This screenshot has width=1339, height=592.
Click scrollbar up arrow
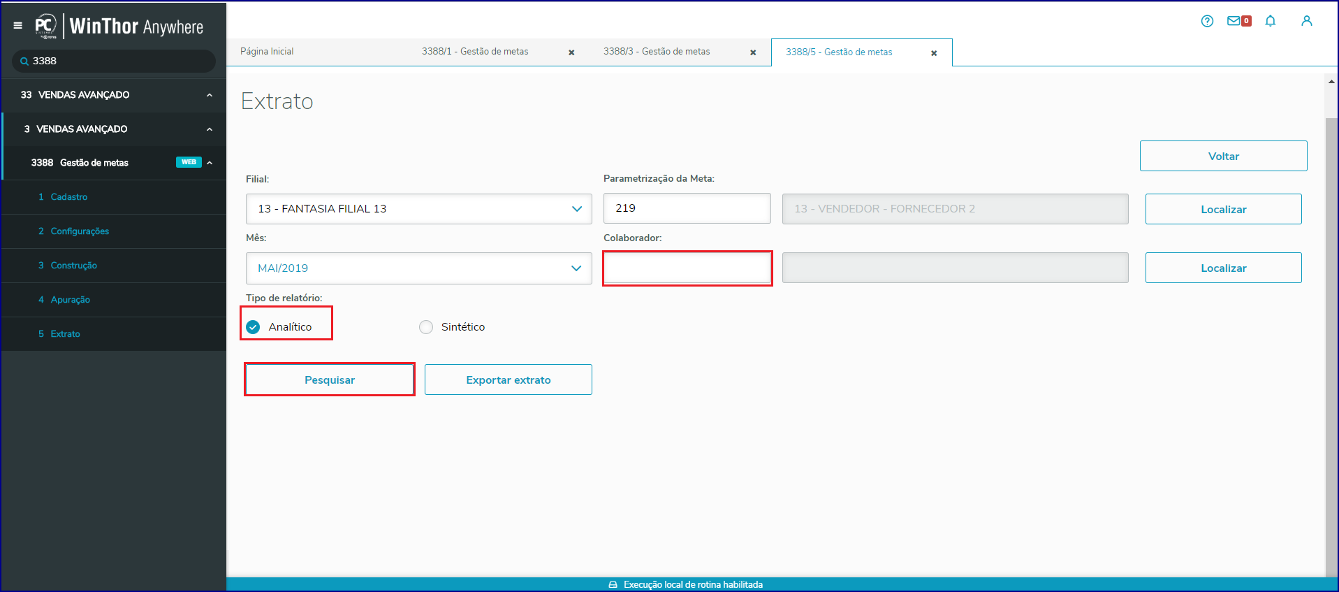(1331, 82)
